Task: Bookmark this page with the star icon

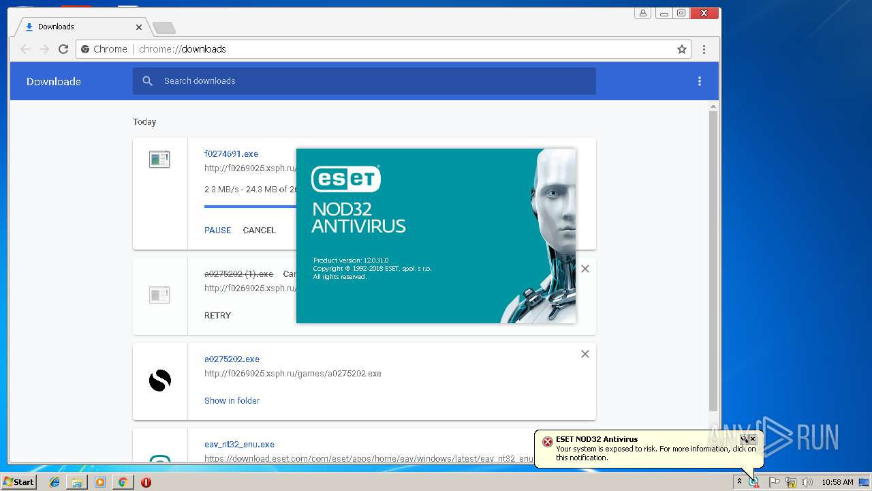Action: coord(681,49)
